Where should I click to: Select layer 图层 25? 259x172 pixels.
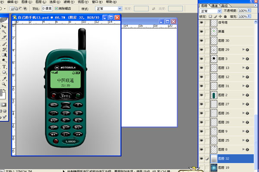click(232, 141)
